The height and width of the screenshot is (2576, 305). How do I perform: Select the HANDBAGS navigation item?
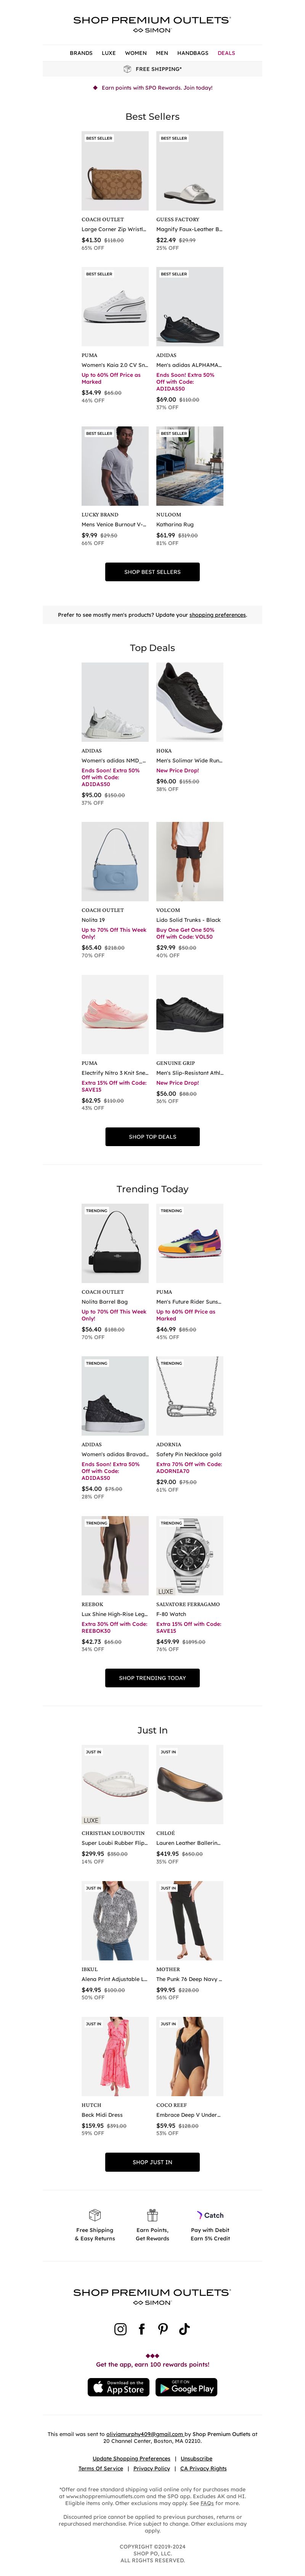(193, 53)
